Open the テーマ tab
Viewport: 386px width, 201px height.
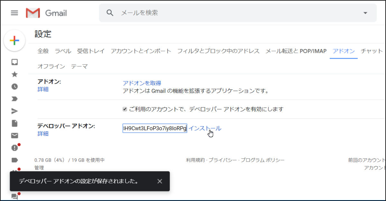79,66
